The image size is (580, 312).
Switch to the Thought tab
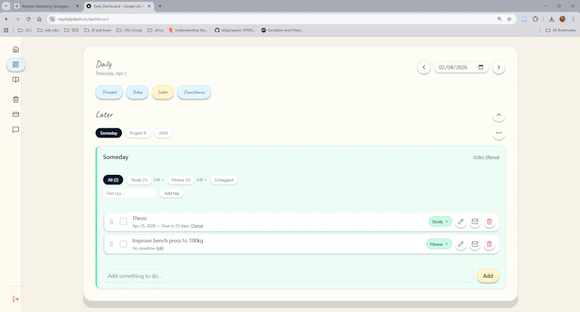(109, 92)
